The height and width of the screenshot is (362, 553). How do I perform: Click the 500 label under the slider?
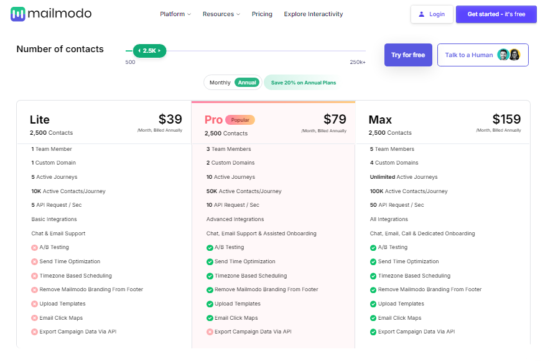coord(130,62)
